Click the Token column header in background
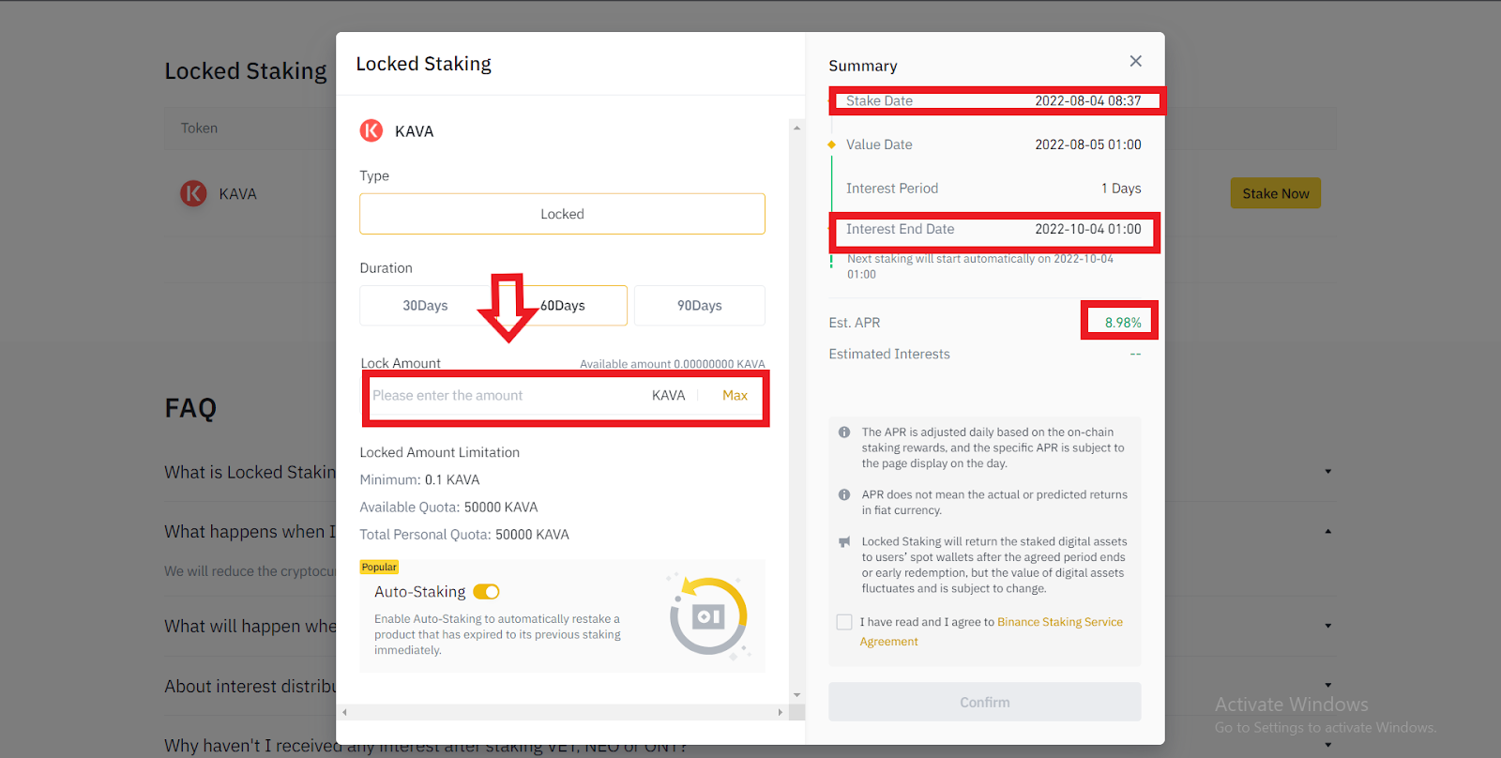Viewport: 1501px width, 758px height. click(x=199, y=129)
